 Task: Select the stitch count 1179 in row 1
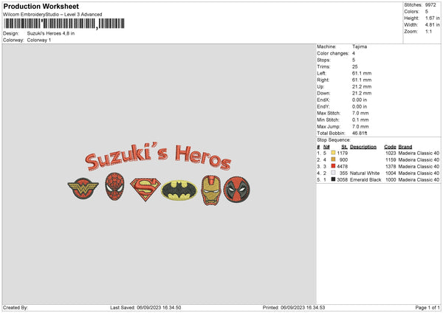coord(343,153)
